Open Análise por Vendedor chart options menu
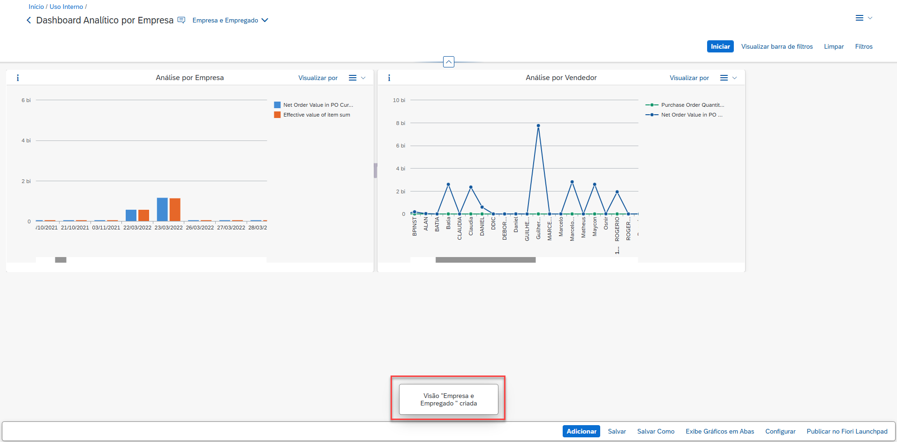This screenshot has height=442, width=897. [728, 78]
